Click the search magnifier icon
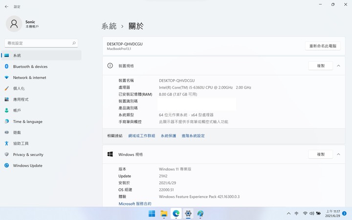Screen dimensions: 352x220 point(74,43)
